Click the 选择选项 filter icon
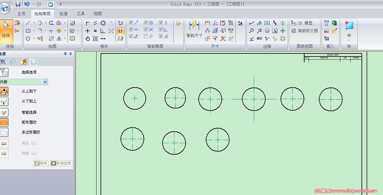 point(4,72)
